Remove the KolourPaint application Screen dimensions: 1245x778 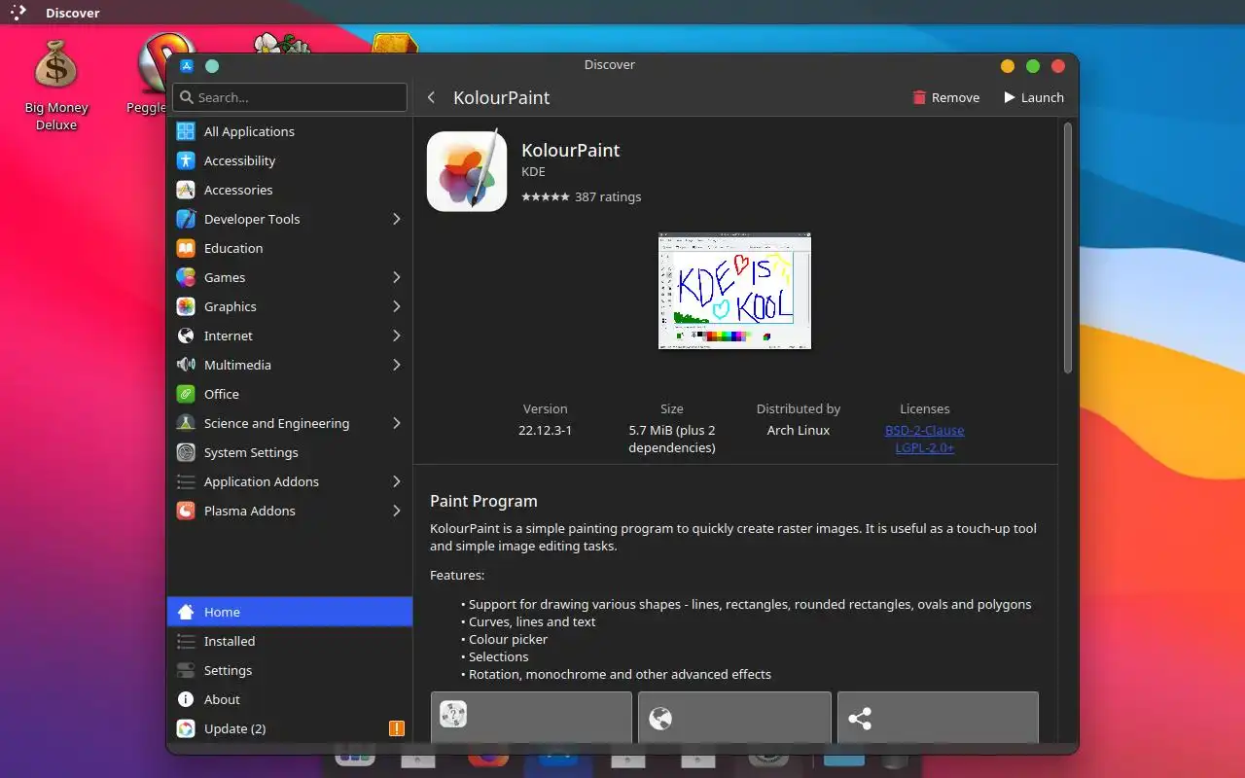click(946, 97)
